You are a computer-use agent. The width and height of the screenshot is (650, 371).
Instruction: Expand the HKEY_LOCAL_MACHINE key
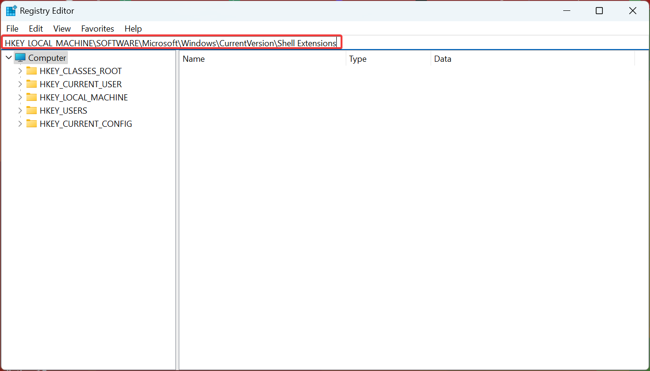pos(20,98)
